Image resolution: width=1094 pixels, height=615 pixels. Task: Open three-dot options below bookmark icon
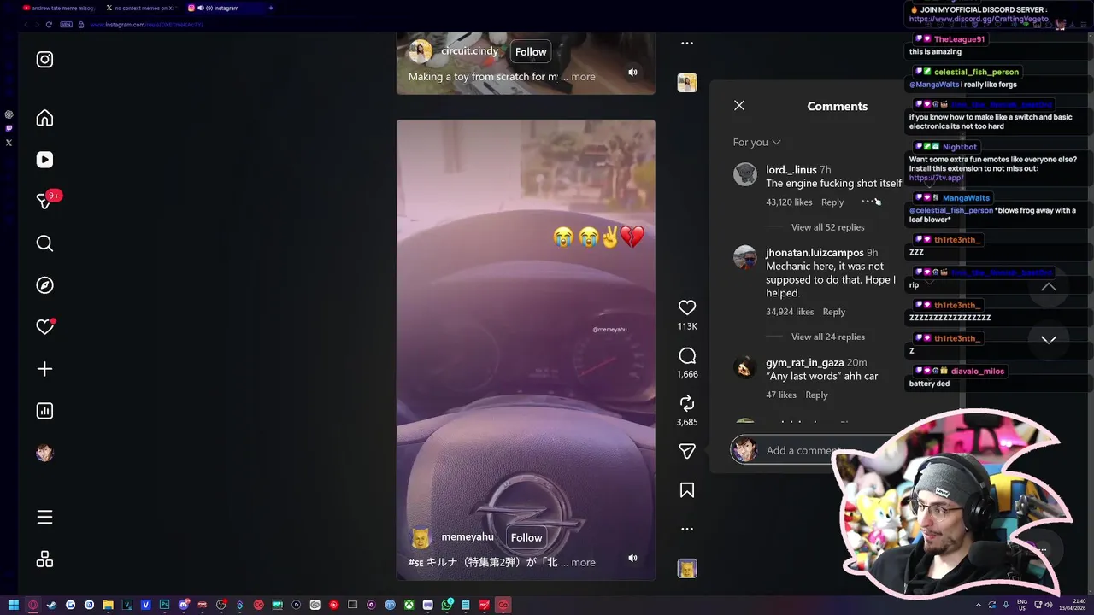tap(687, 529)
